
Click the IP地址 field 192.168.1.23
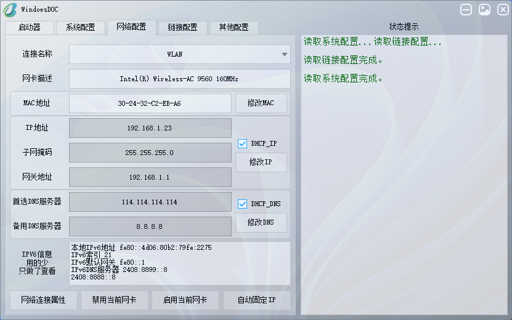coord(150,128)
